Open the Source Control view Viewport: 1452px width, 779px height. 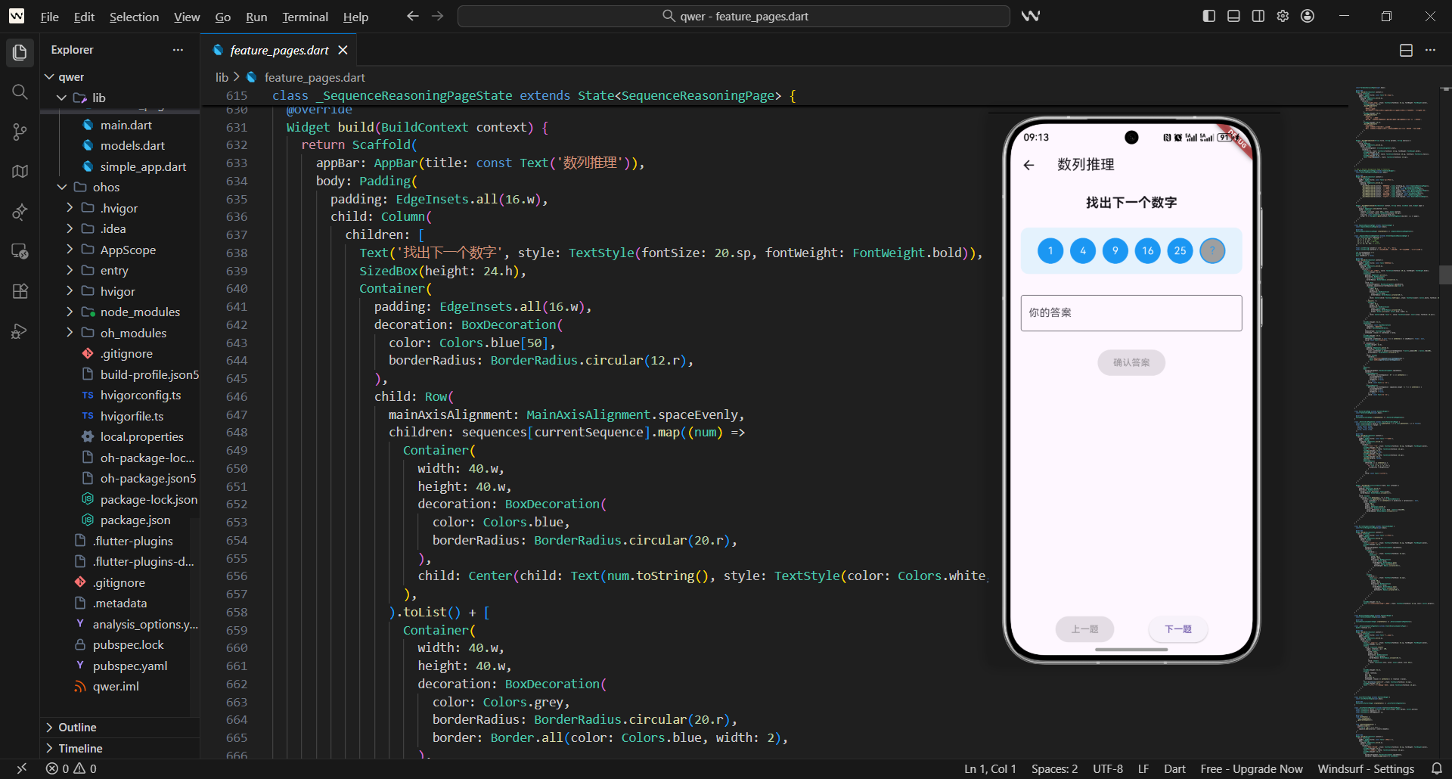coord(20,132)
